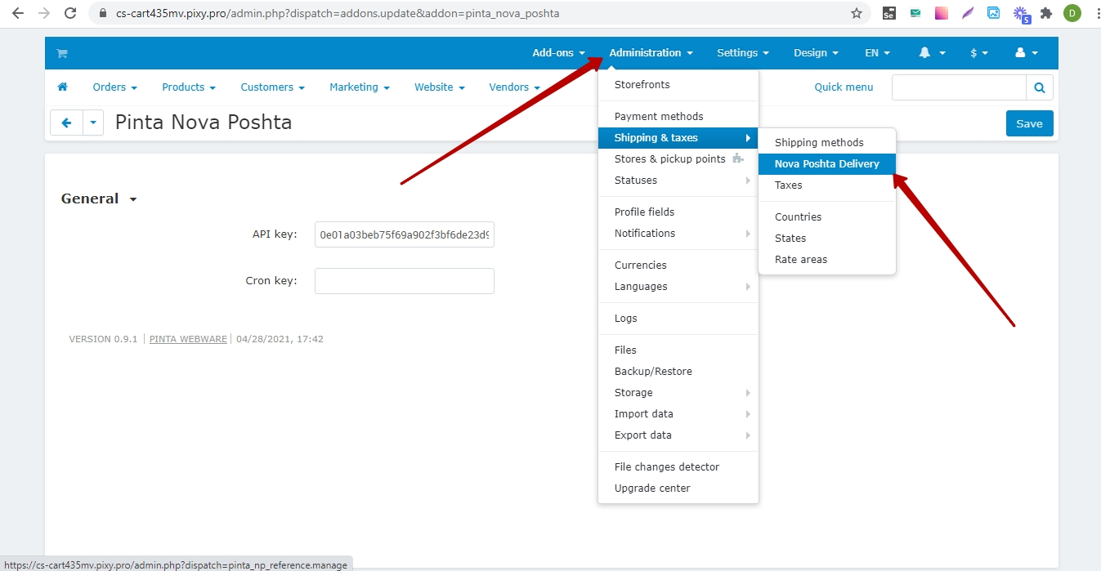Open the green D profile avatar
The height and width of the screenshot is (571, 1101).
pyautogui.click(x=1072, y=13)
